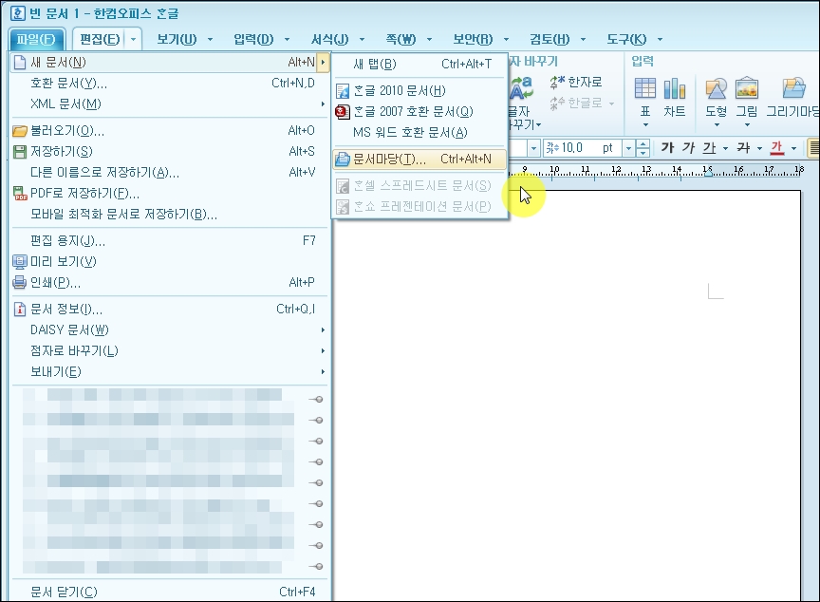Click the 새 문서 page icon
Screen dimensions: 820x602
[19, 63]
